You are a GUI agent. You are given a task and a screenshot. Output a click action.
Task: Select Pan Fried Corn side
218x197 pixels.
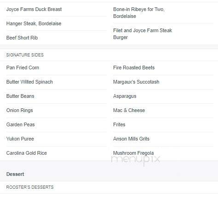tap(23, 68)
